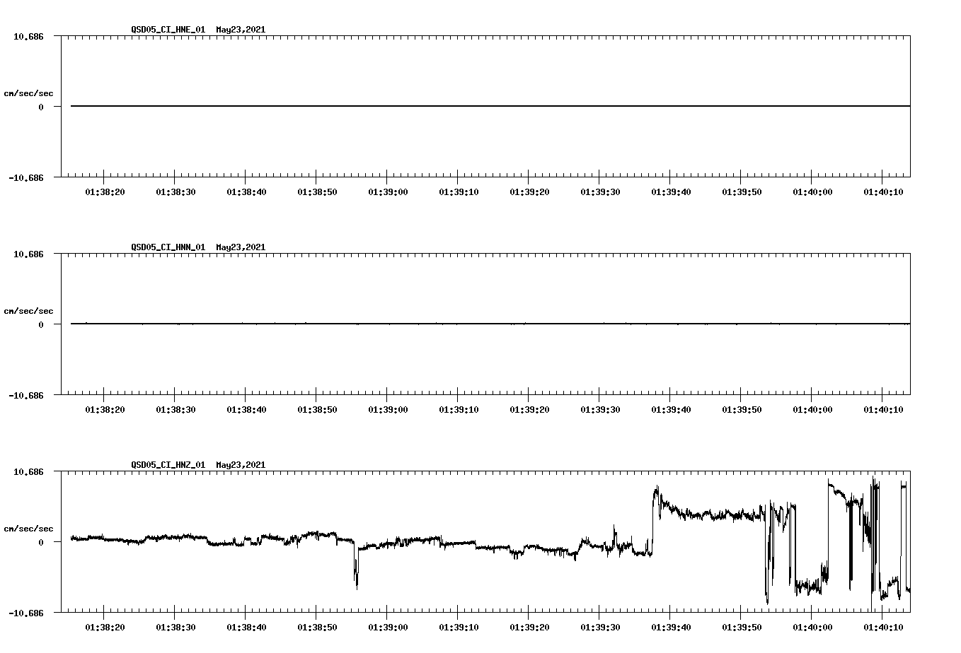The image size is (961, 653).
Task: Click time label 01:39:00 under HNE plot
Action: click(x=388, y=192)
